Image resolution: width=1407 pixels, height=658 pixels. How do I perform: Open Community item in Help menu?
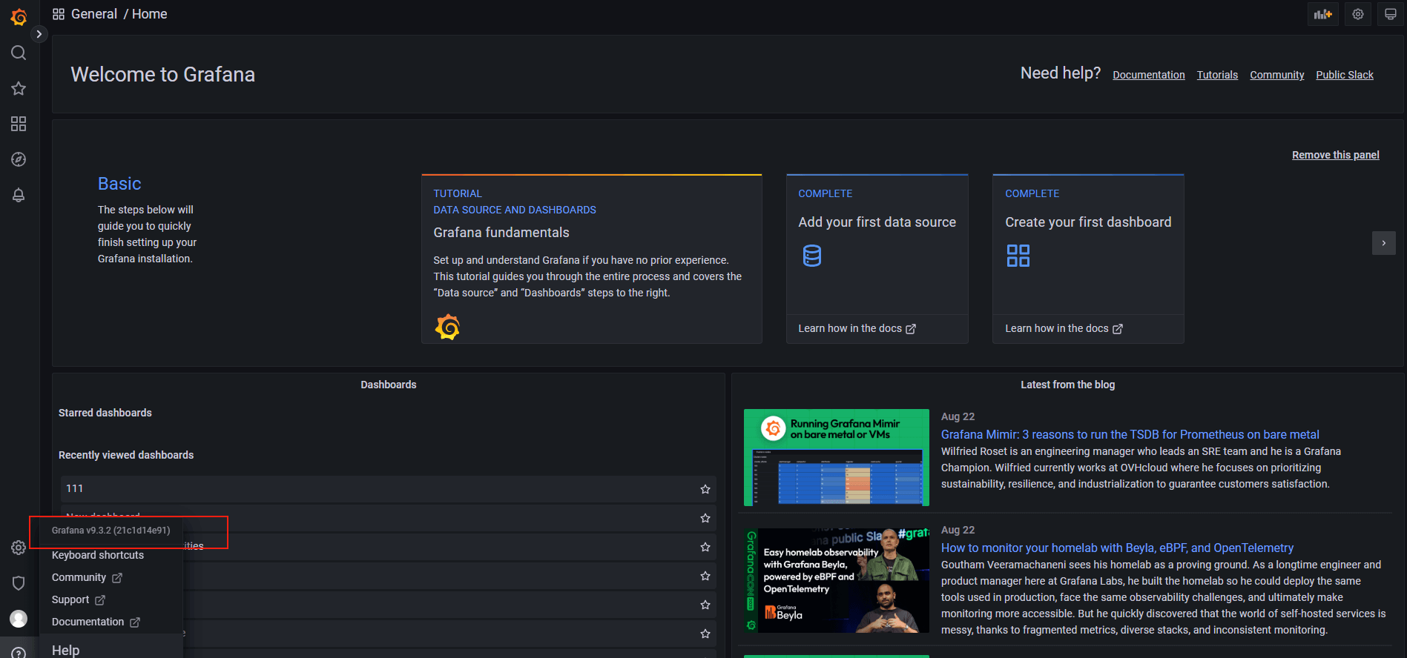coord(87,577)
